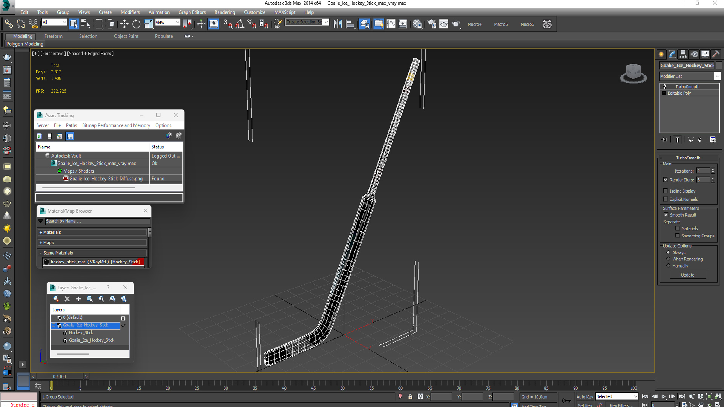Click the Select and Rotate tool
The height and width of the screenshot is (407, 724).
[136, 24]
